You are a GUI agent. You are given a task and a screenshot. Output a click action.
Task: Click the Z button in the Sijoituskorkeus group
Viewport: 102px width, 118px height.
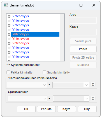click(x=93, y=99)
